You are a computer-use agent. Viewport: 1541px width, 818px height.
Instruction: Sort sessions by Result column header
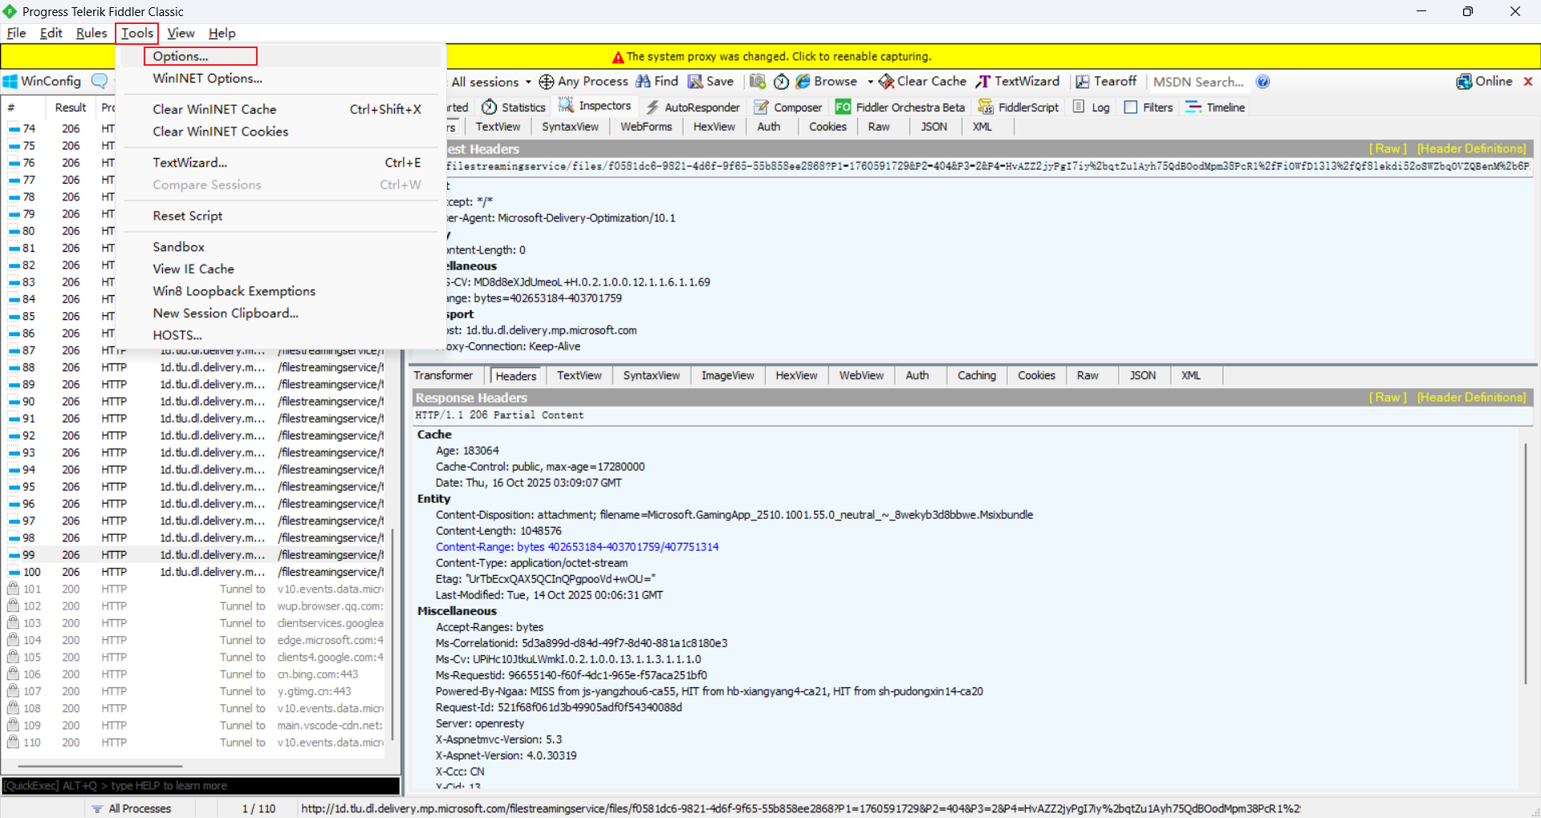pos(71,107)
